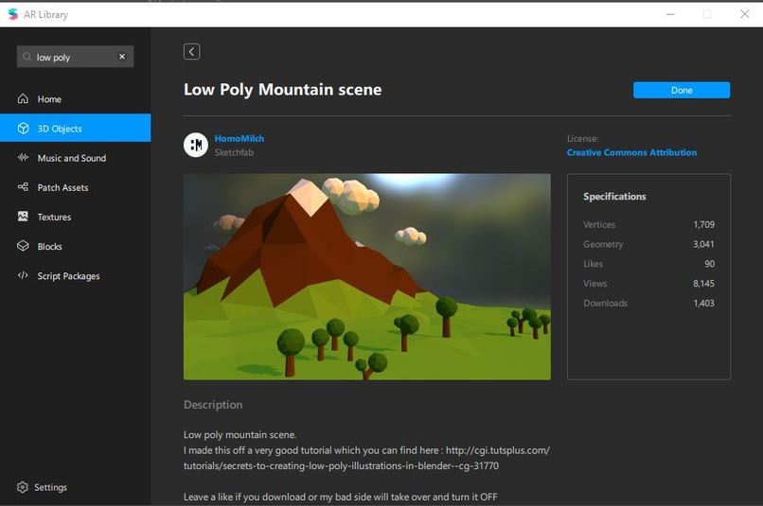
Task: Click the Downloads label
Action: point(605,304)
